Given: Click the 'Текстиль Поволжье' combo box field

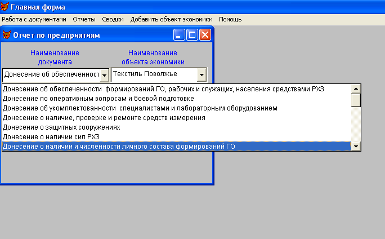Looking at the screenshot, I should (x=153, y=74).
